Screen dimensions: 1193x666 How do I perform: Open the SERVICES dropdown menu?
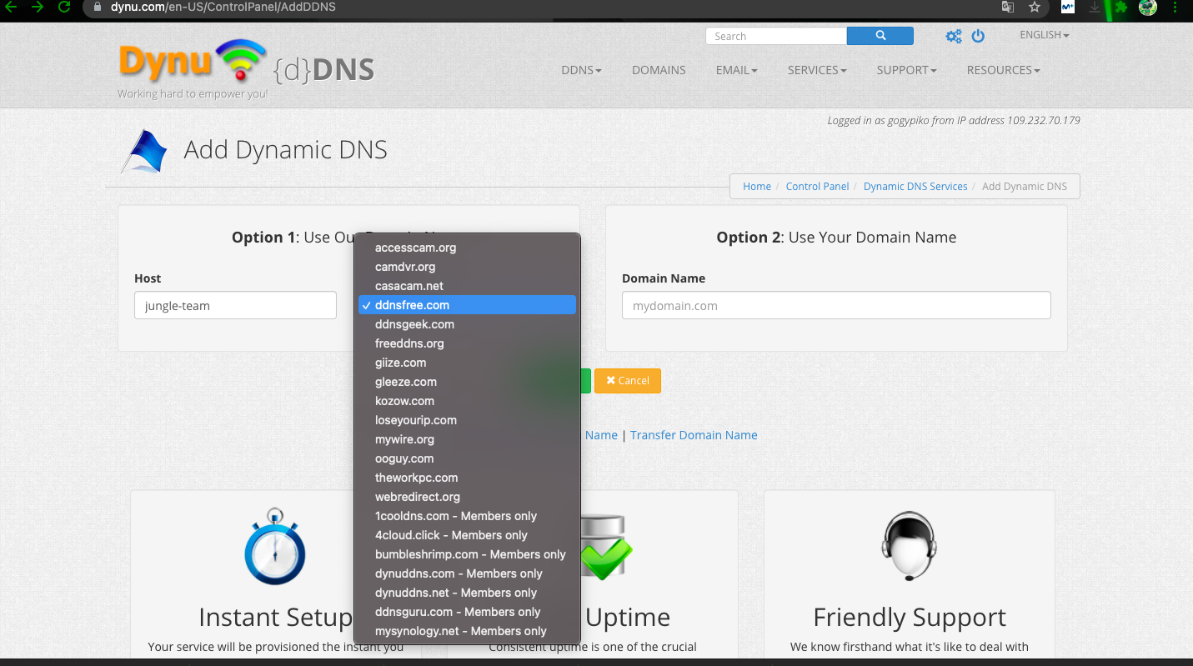coord(816,70)
